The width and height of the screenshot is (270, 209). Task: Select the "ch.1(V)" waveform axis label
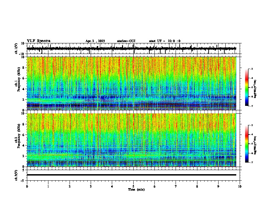16,48
